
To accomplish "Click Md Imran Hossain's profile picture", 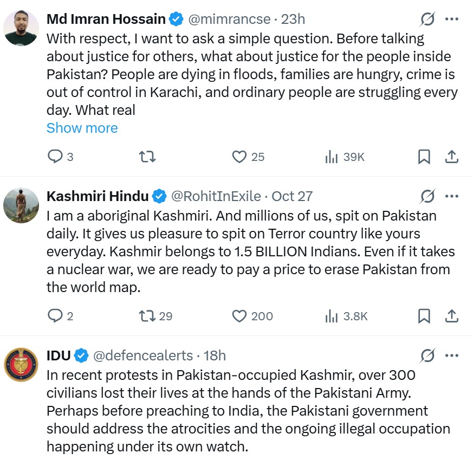I will (x=21, y=28).
